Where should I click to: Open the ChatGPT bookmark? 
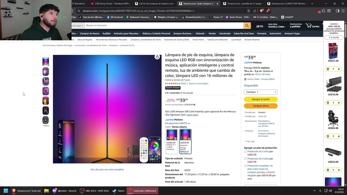click(x=287, y=17)
